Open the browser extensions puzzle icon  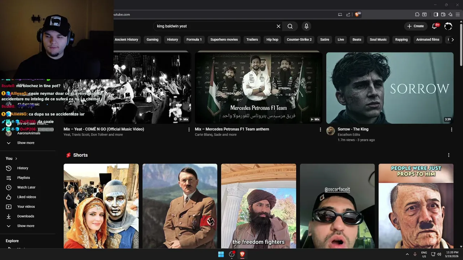(x=417, y=14)
